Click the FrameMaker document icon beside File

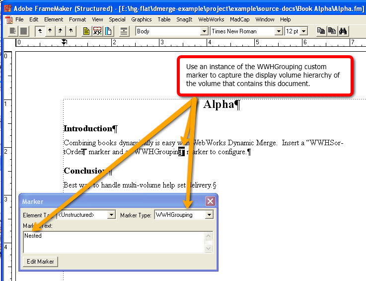[x=8, y=19]
